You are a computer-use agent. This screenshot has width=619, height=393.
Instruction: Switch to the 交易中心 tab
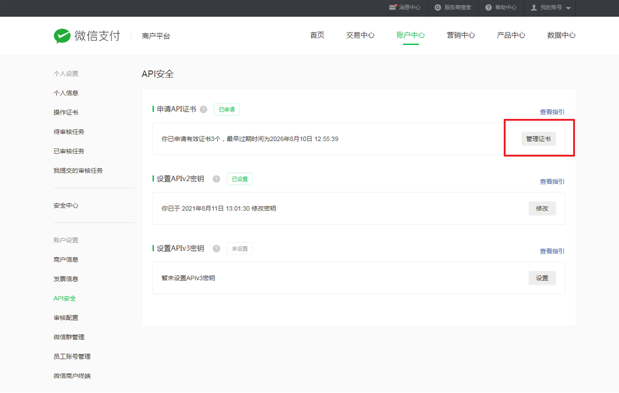tap(360, 35)
